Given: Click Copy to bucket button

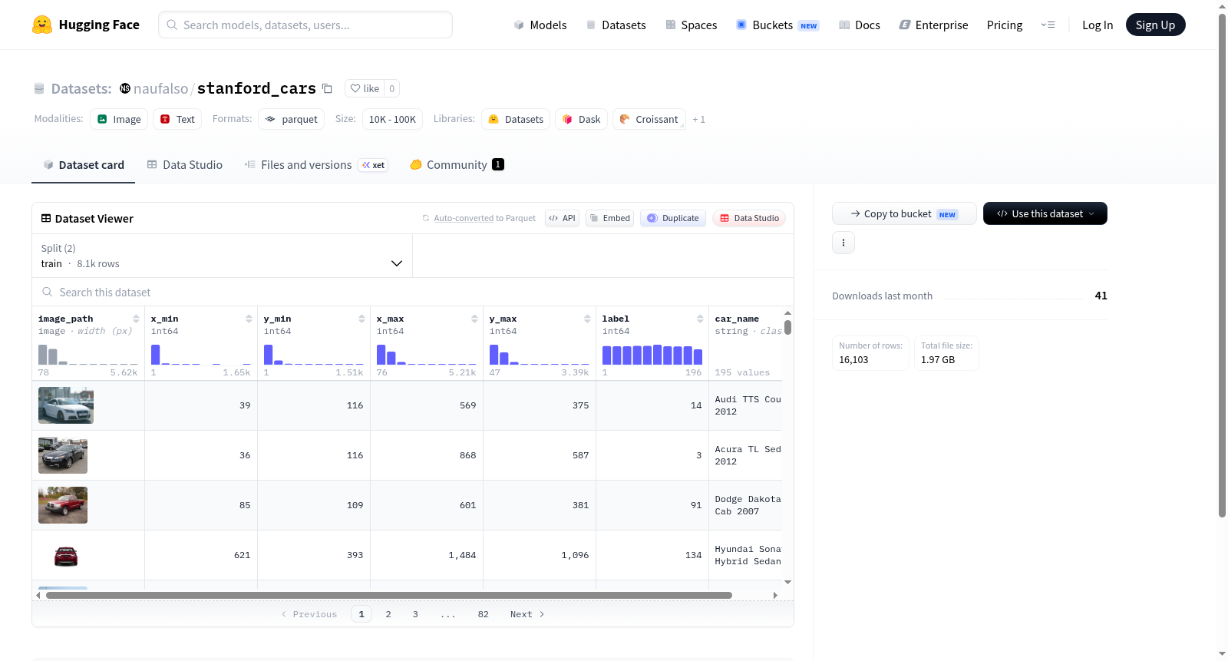Looking at the screenshot, I should pos(904,213).
